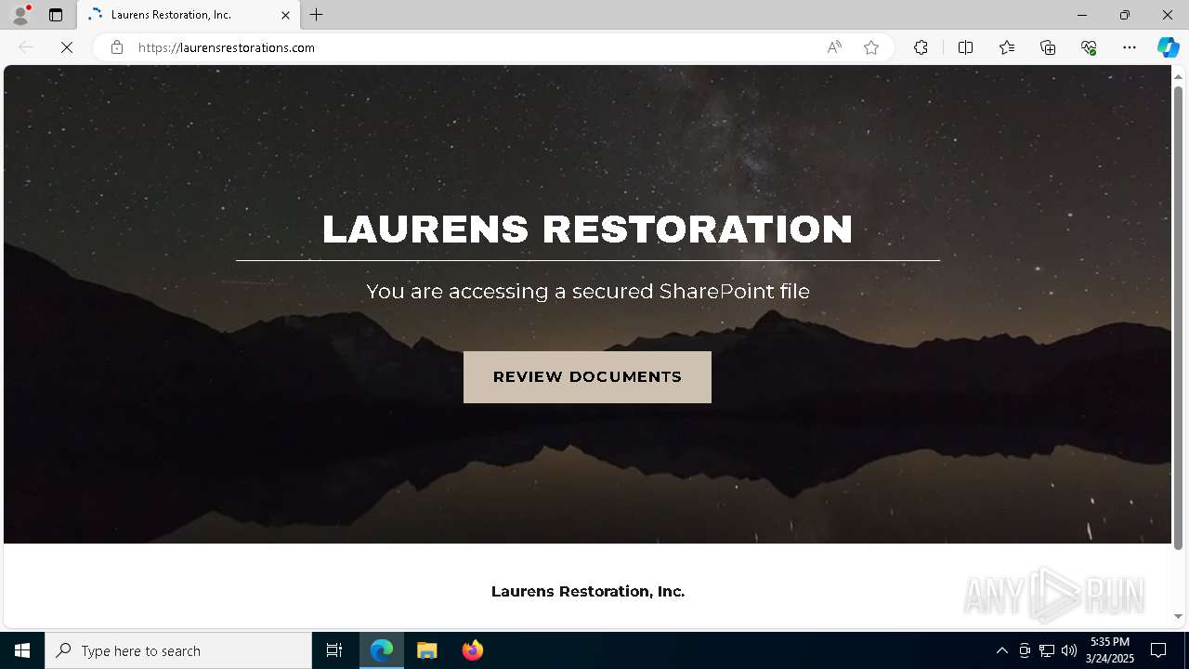This screenshot has width=1189, height=669.
Task: Open File Explorer from taskbar
Action: pos(426,650)
